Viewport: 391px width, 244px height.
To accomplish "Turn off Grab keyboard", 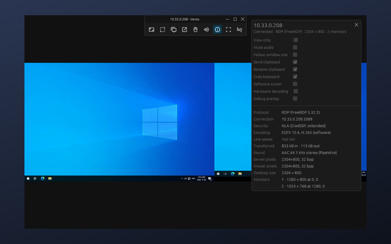I will (x=295, y=77).
